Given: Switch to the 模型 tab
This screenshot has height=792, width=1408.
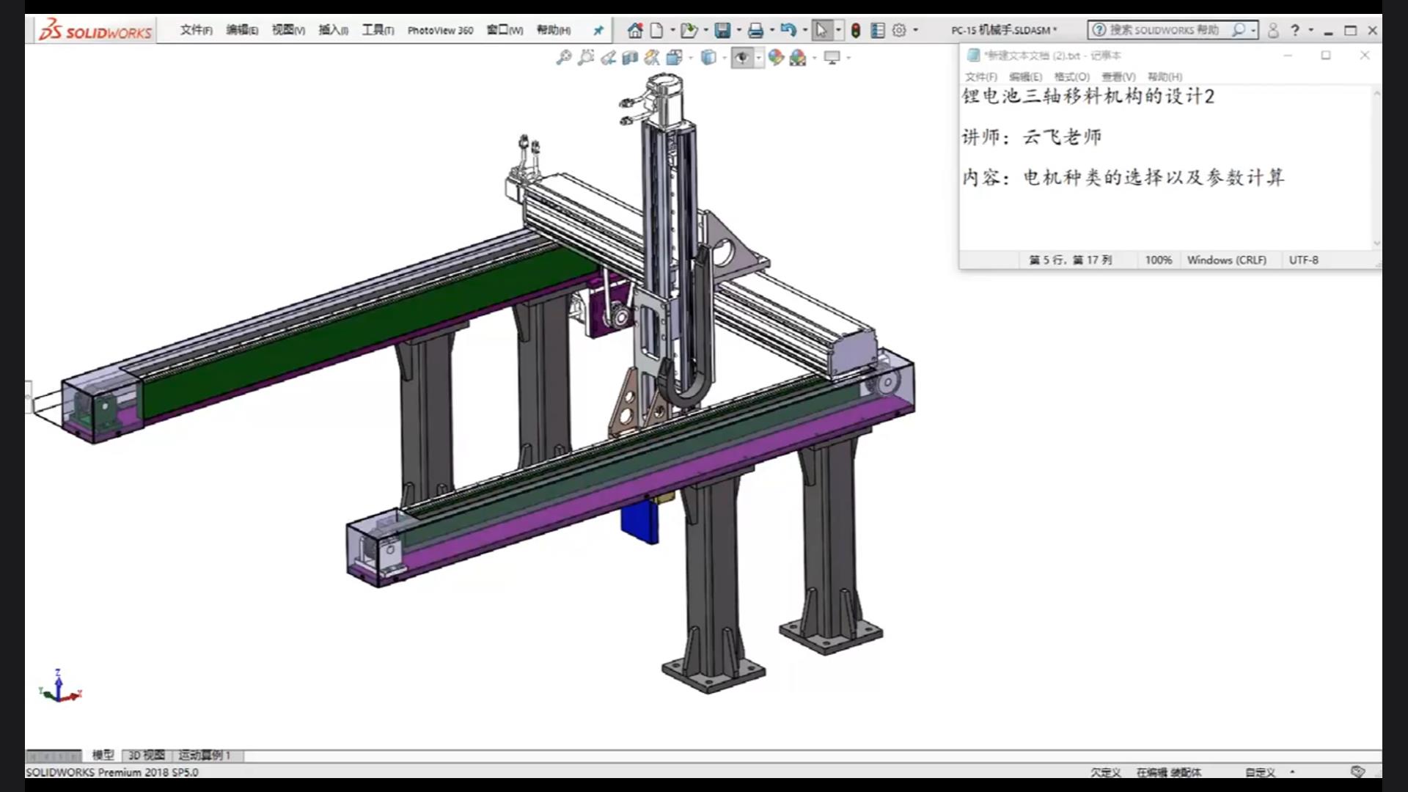Looking at the screenshot, I should [103, 755].
